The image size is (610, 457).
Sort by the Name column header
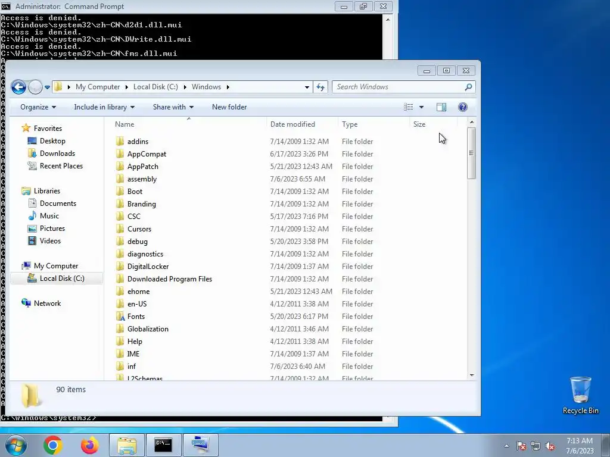125,124
